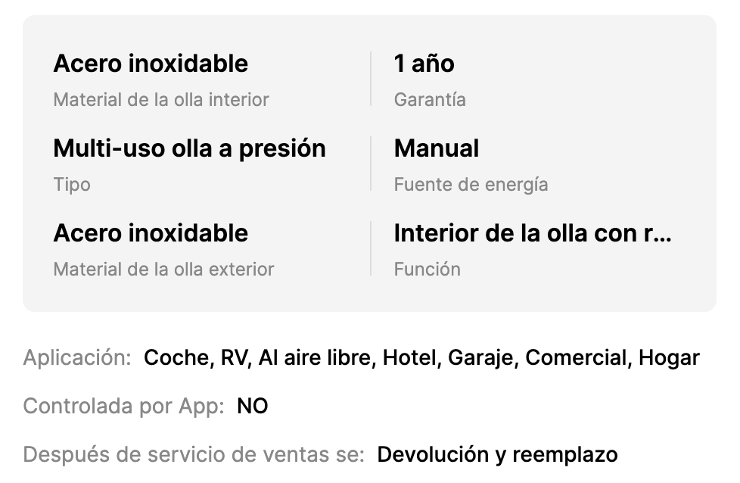Select the 'NO' app control value
This screenshot has height=483, width=740.
click(253, 406)
